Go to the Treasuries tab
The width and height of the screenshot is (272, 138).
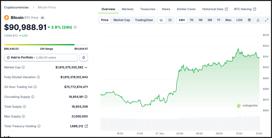pos(148,9)
